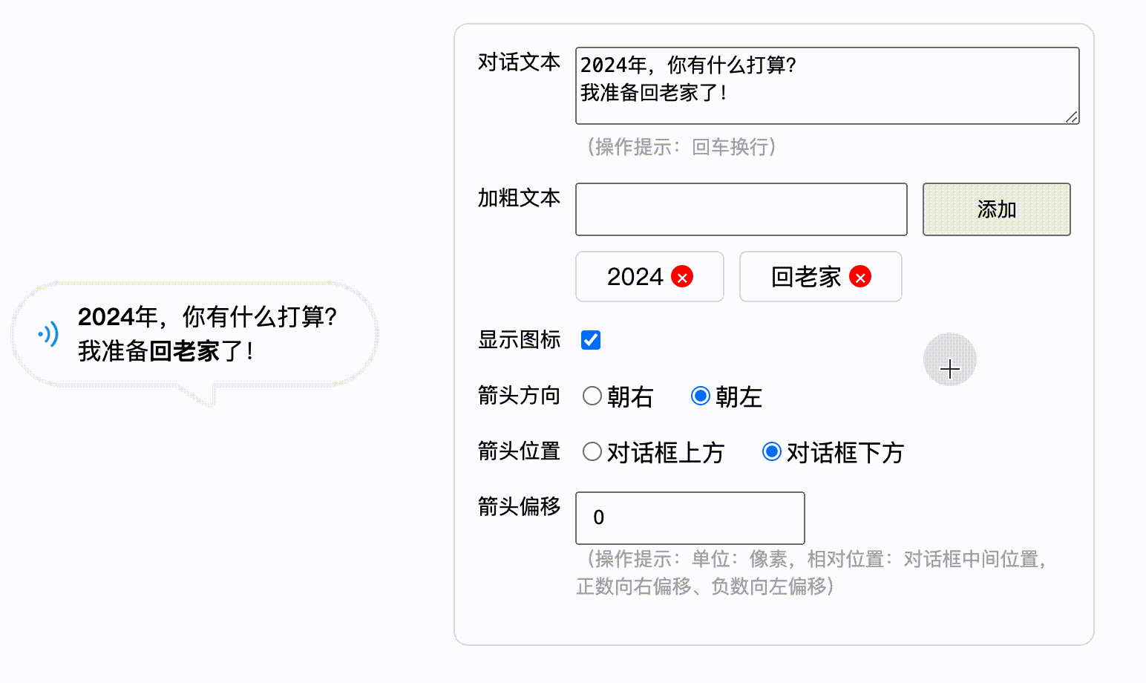The image size is (1146, 683).
Task: Remove the 回老家 bold text tag
Action: [861, 277]
